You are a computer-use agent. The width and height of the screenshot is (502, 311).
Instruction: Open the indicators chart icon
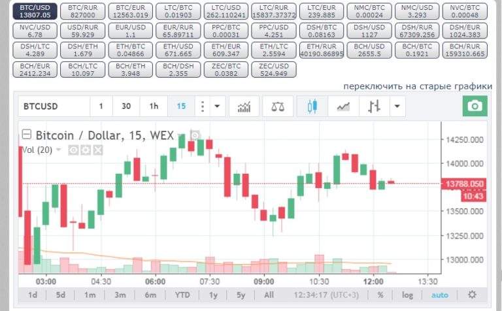[x=244, y=106]
